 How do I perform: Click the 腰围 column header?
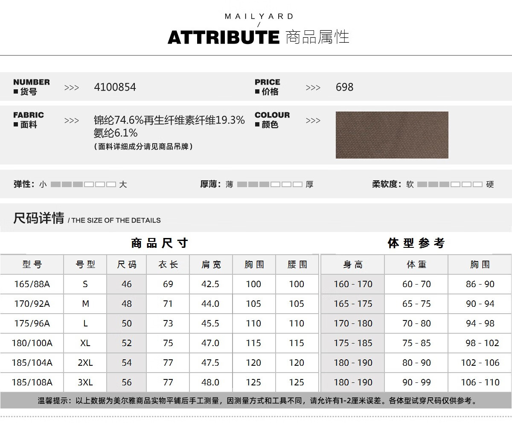(x=297, y=264)
